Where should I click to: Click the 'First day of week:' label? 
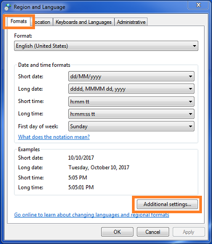(x=38, y=126)
